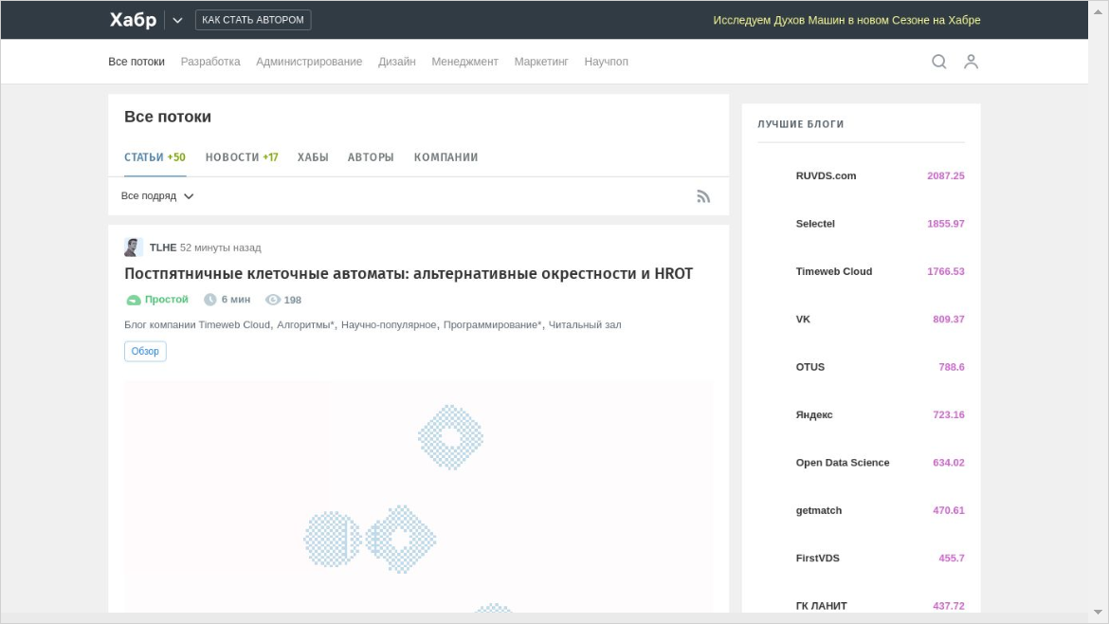Open the АВТОРЫ tab
The image size is (1109, 624).
click(371, 157)
